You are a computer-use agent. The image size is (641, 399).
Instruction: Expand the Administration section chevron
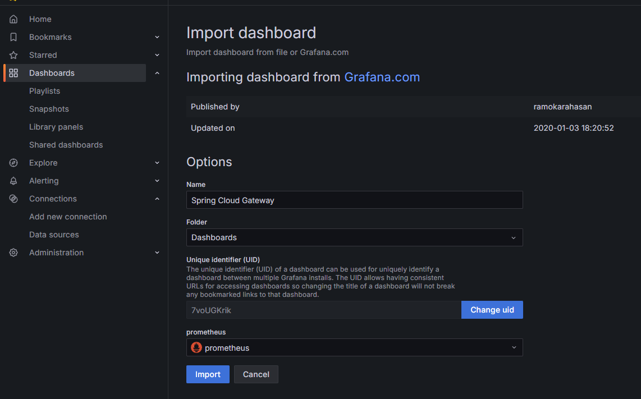coord(157,253)
